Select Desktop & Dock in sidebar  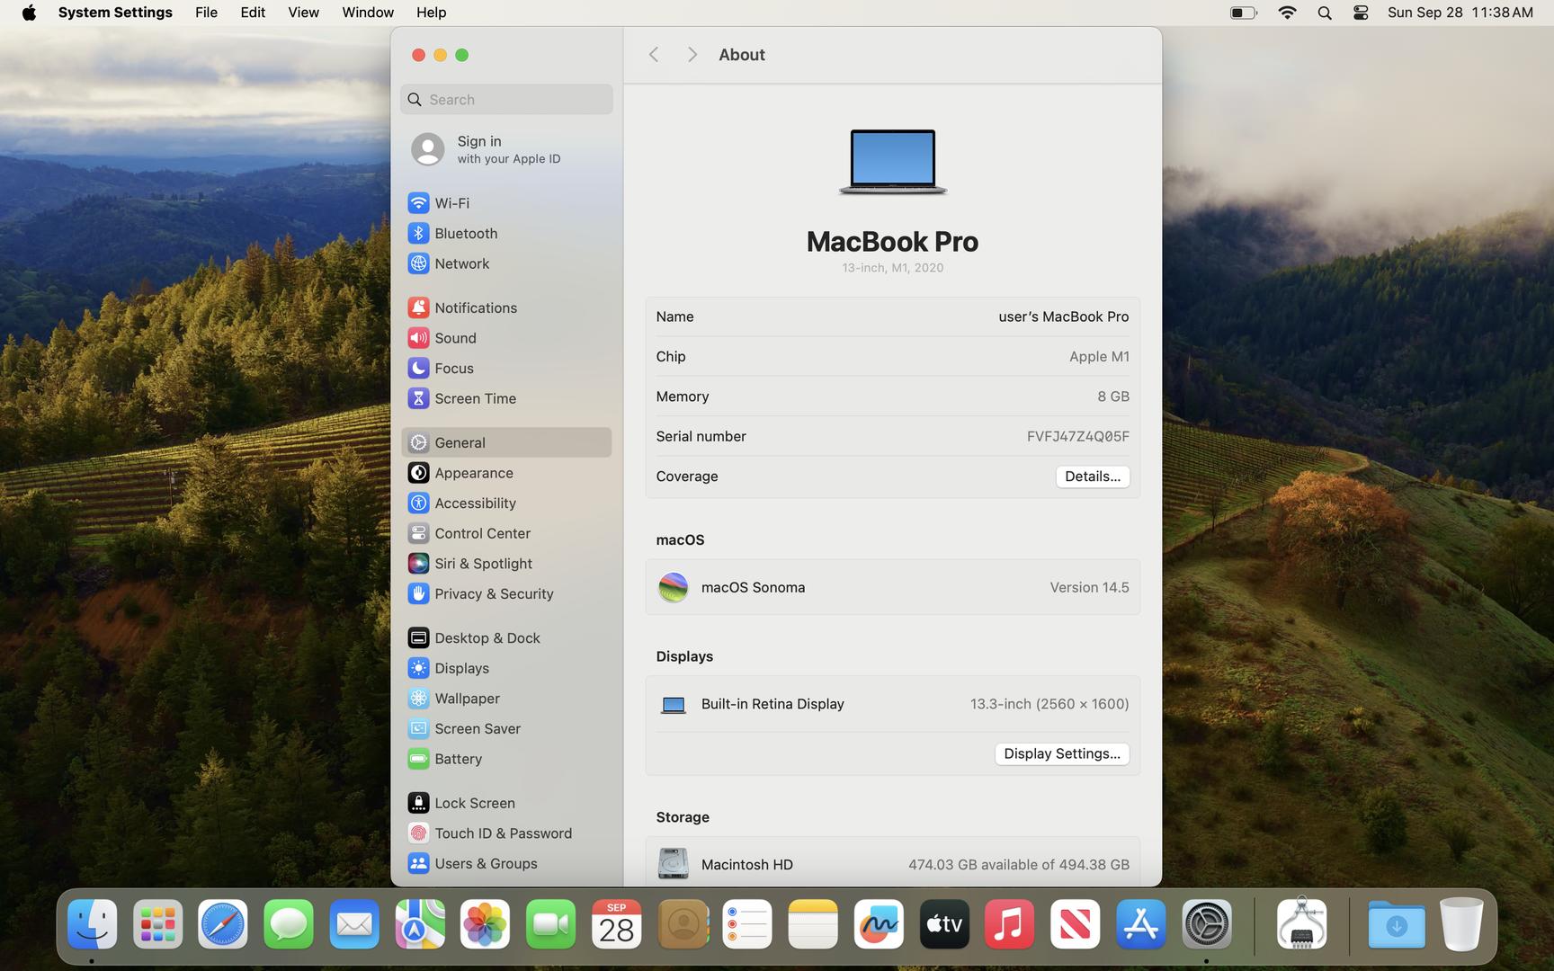pos(506,638)
